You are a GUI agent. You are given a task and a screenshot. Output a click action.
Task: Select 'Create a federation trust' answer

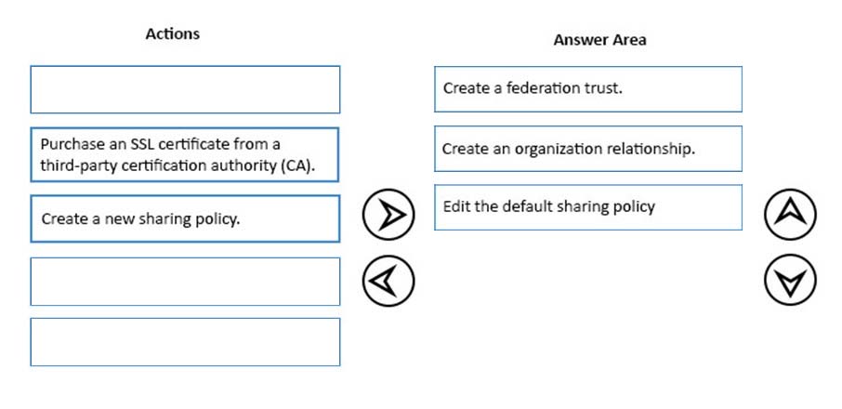(588, 89)
